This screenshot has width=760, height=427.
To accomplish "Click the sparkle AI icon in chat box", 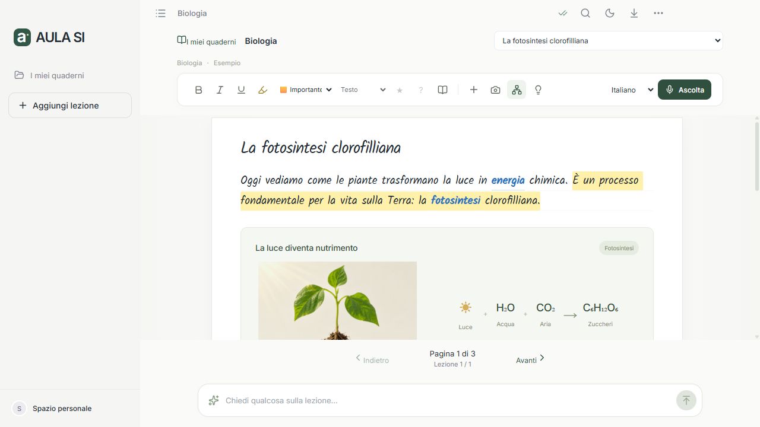I will [x=214, y=400].
